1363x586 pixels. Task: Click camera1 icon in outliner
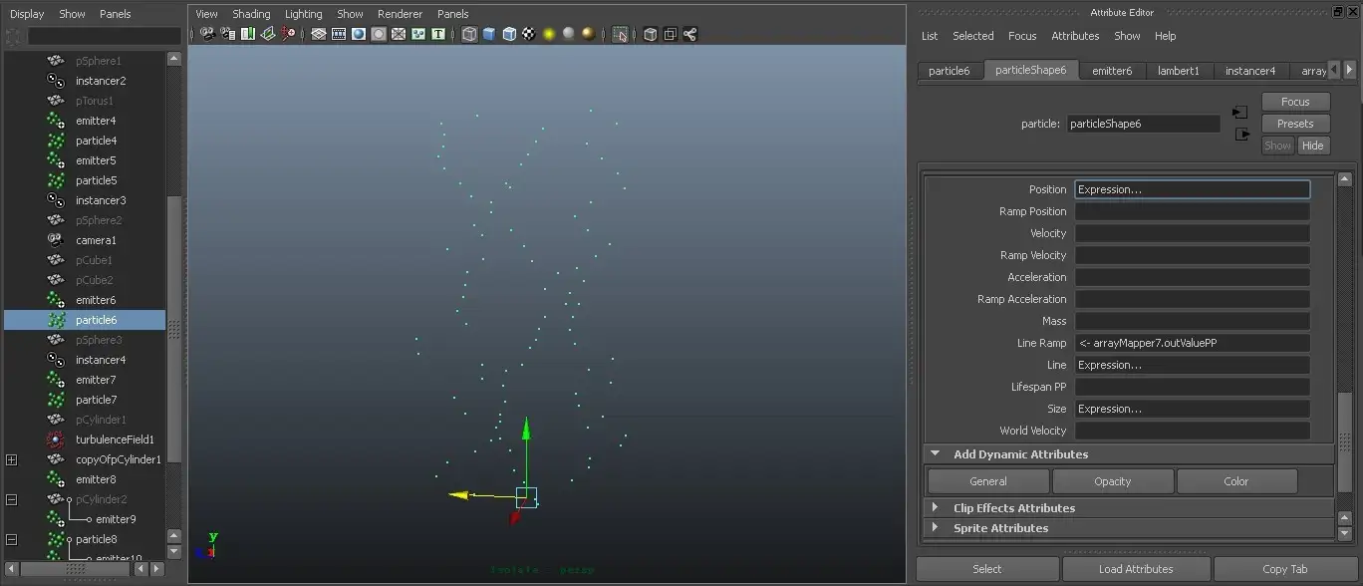[x=56, y=240]
